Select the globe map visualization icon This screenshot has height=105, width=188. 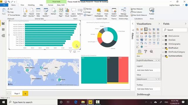(x=158, y=36)
